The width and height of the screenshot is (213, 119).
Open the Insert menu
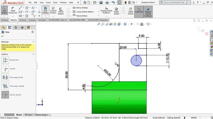[x=48, y=2]
